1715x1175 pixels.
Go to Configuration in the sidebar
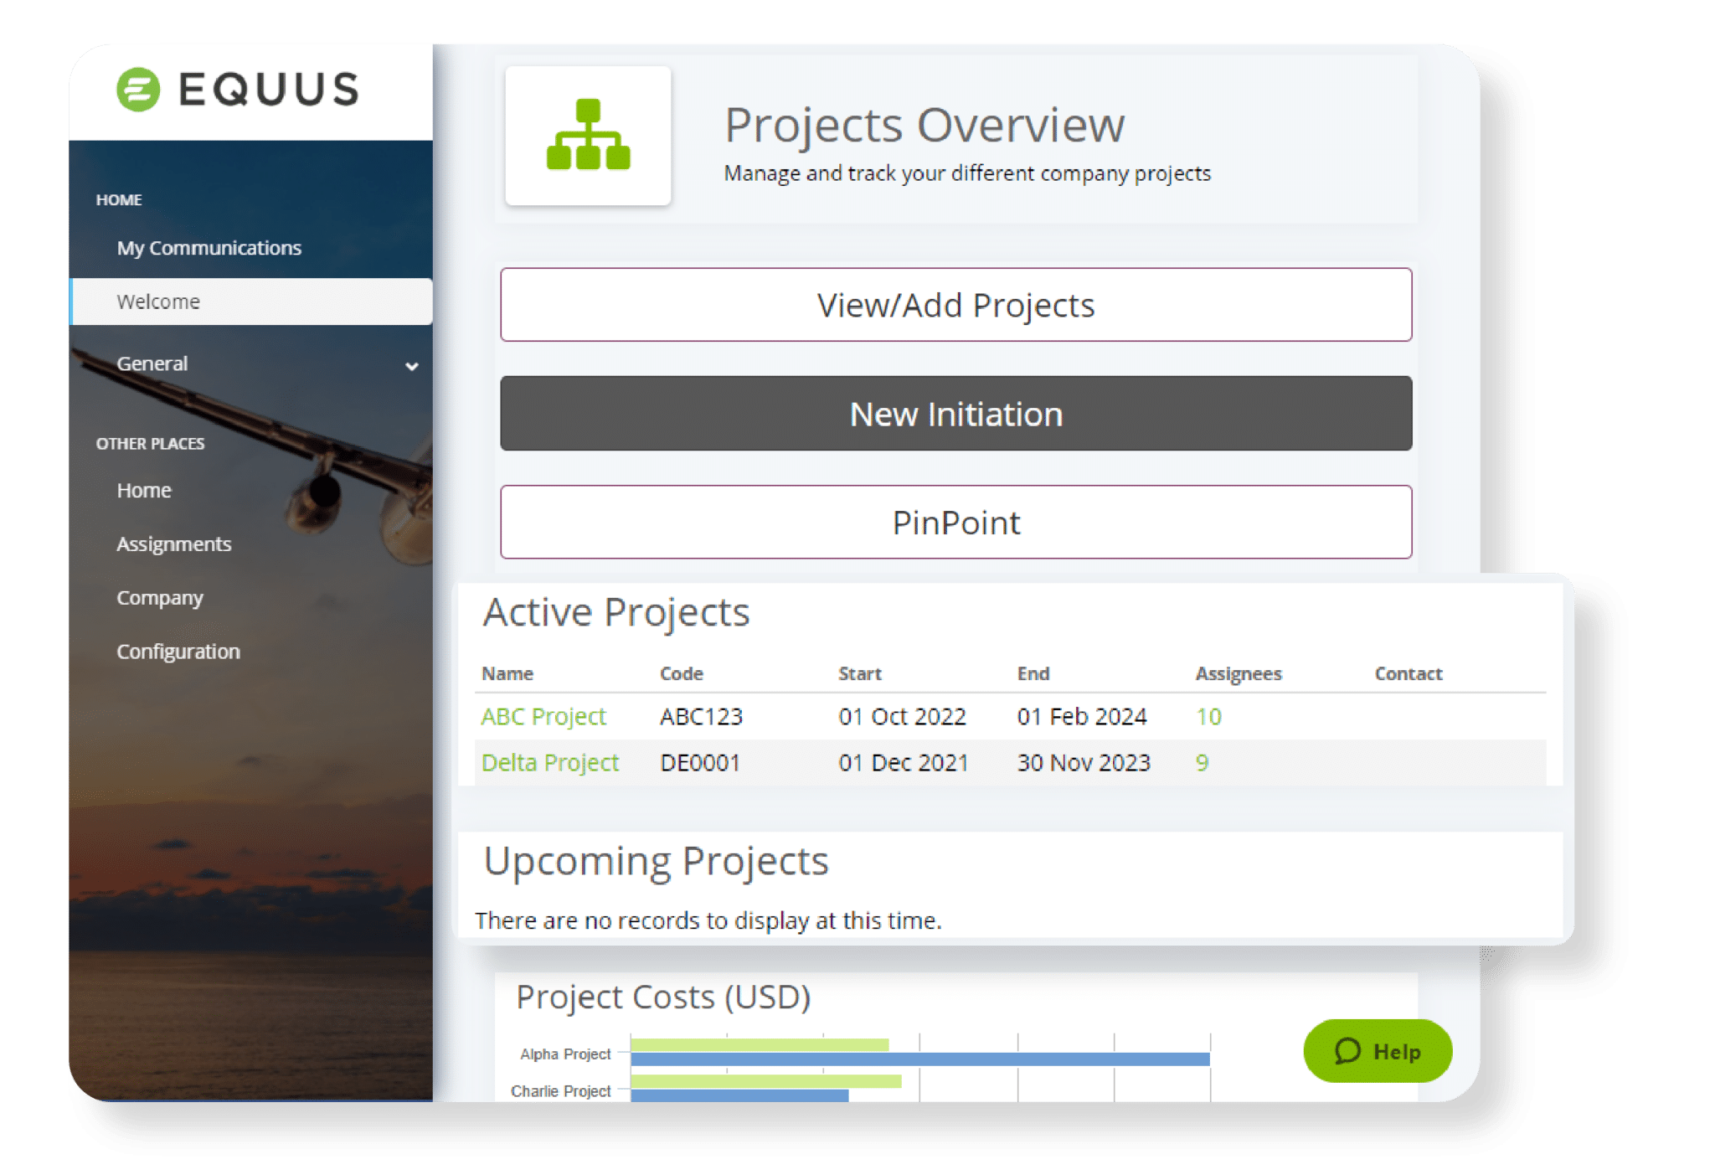coord(178,651)
